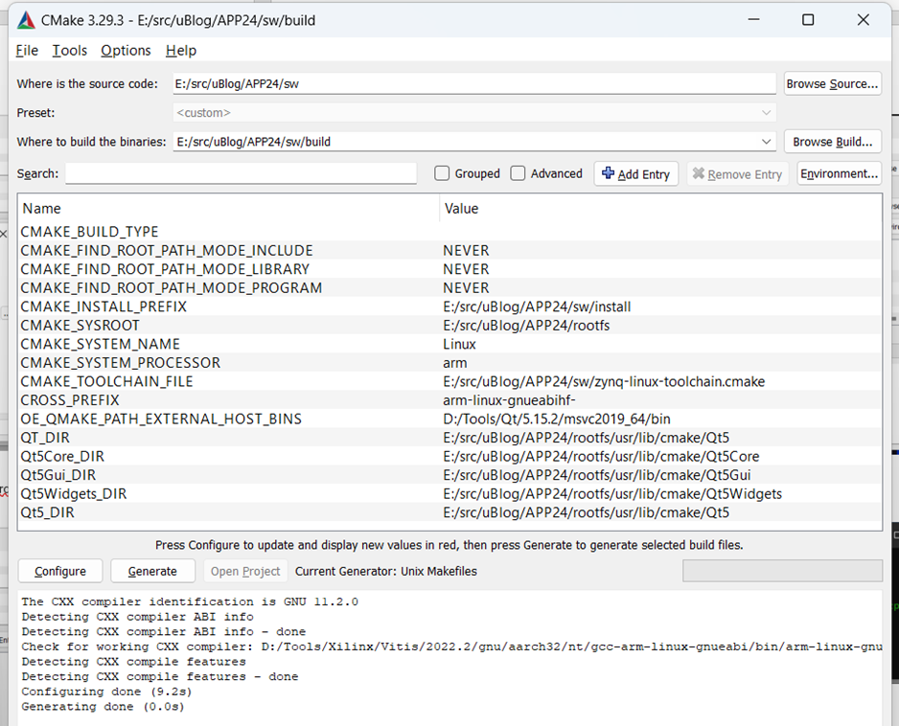The width and height of the screenshot is (899, 726).
Task: Click Browse Source button
Action: [832, 83]
